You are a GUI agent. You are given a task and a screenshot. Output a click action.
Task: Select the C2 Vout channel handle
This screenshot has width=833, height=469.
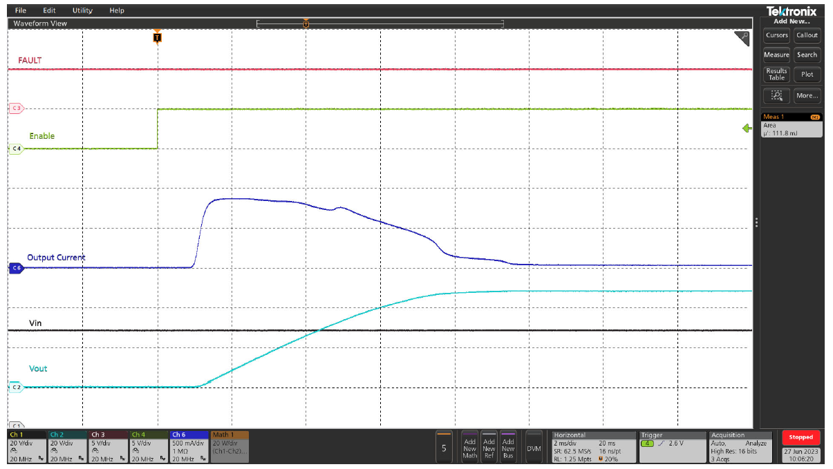[15, 387]
